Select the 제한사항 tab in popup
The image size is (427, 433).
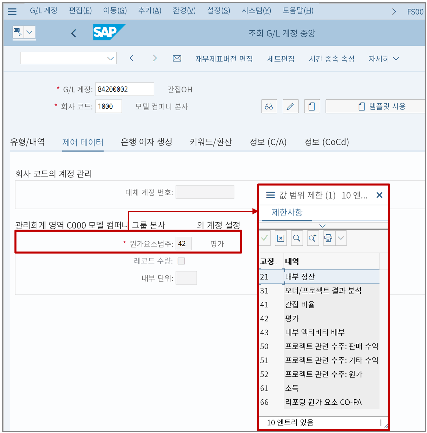287,212
